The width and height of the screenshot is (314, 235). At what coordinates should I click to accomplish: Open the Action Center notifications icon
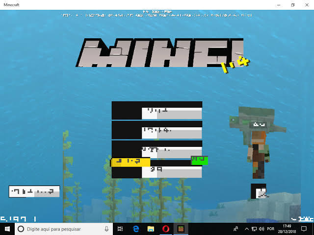pyautogui.click(x=304, y=229)
